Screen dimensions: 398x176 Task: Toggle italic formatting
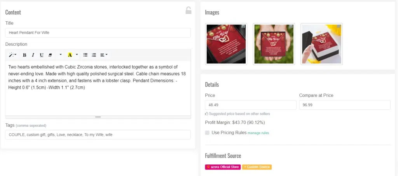33,55
